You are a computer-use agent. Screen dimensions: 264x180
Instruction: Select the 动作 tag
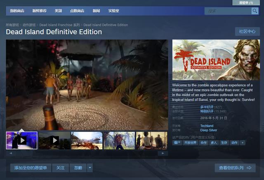[234, 143]
